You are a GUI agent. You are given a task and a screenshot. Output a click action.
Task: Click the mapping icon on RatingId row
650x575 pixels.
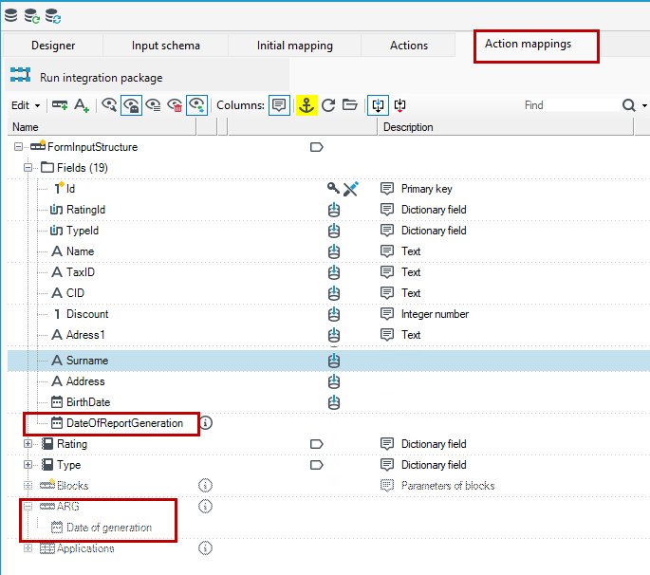click(x=334, y=210)
